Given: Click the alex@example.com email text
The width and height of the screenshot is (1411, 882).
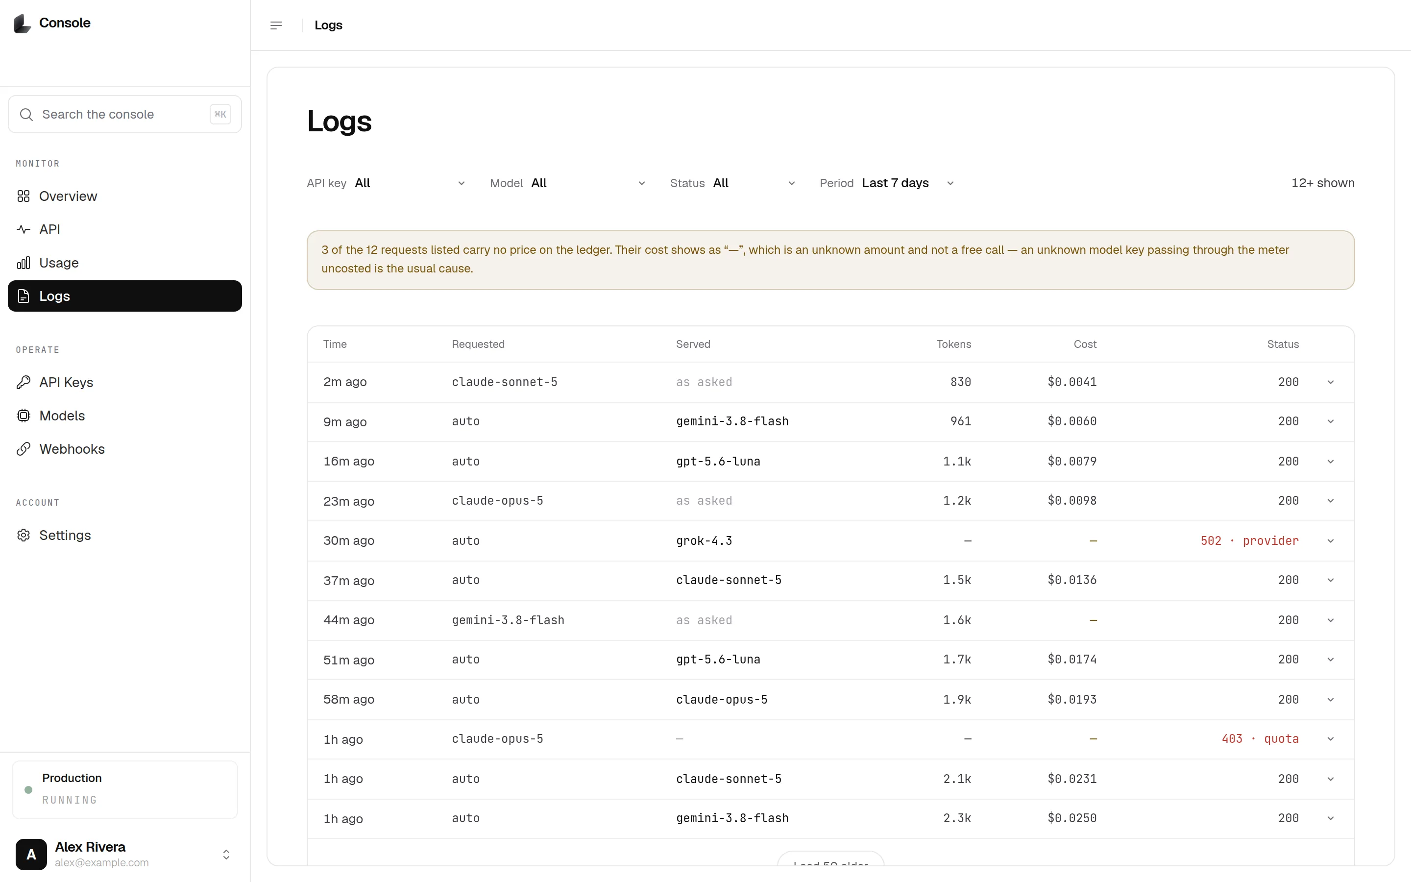Looking at the screenshot, I should point(101,863).
